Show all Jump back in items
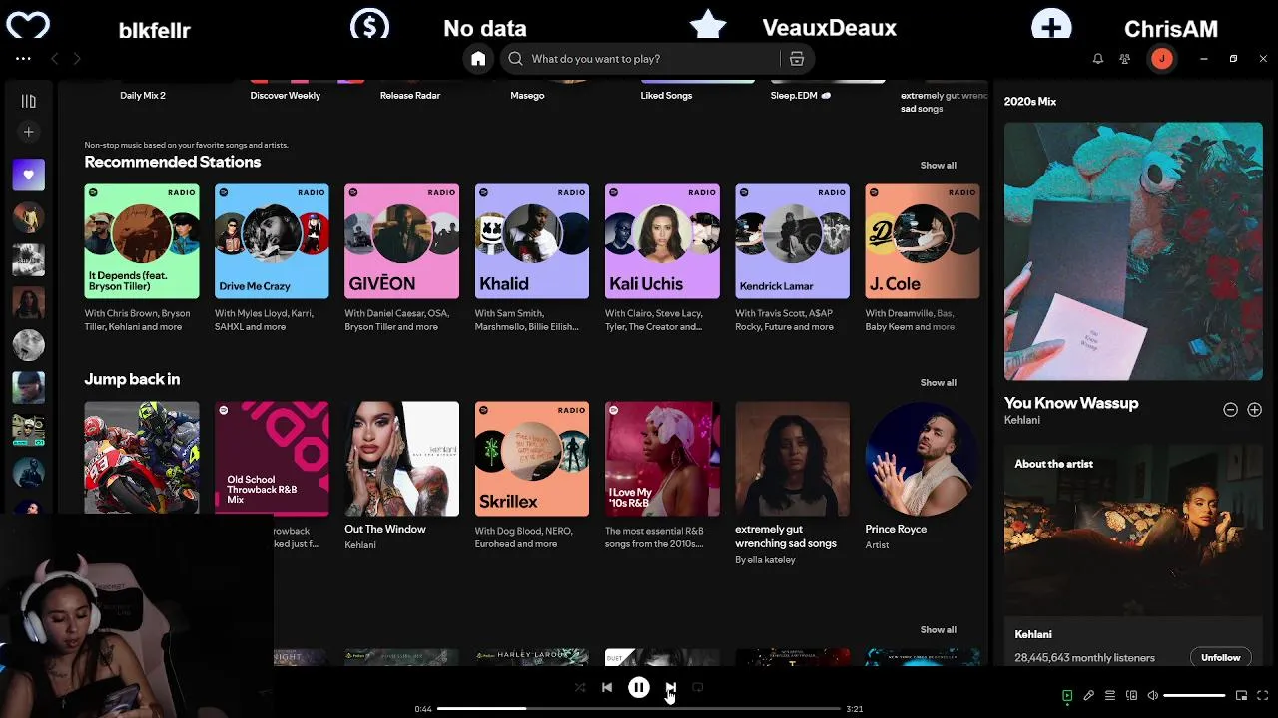This screenshot has width=1278, height=718. 938,383
